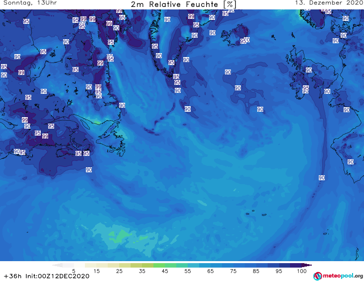Click the '2m Relative Feuchte [%]' title
The height and width of the screenshot is (281, 364).
(184, 4)
